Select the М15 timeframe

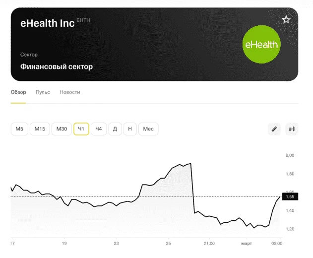40,129
